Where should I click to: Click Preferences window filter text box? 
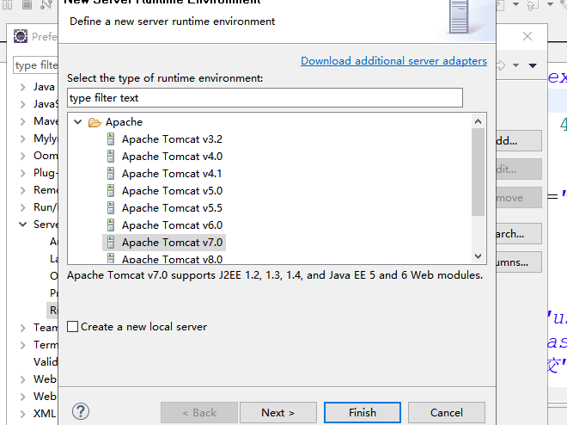point(35,65)
